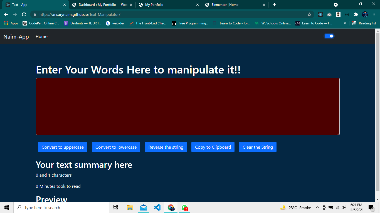Open WhatsApp from the taskbar
This screenshot has width=380, height=213.
[184, 207]
